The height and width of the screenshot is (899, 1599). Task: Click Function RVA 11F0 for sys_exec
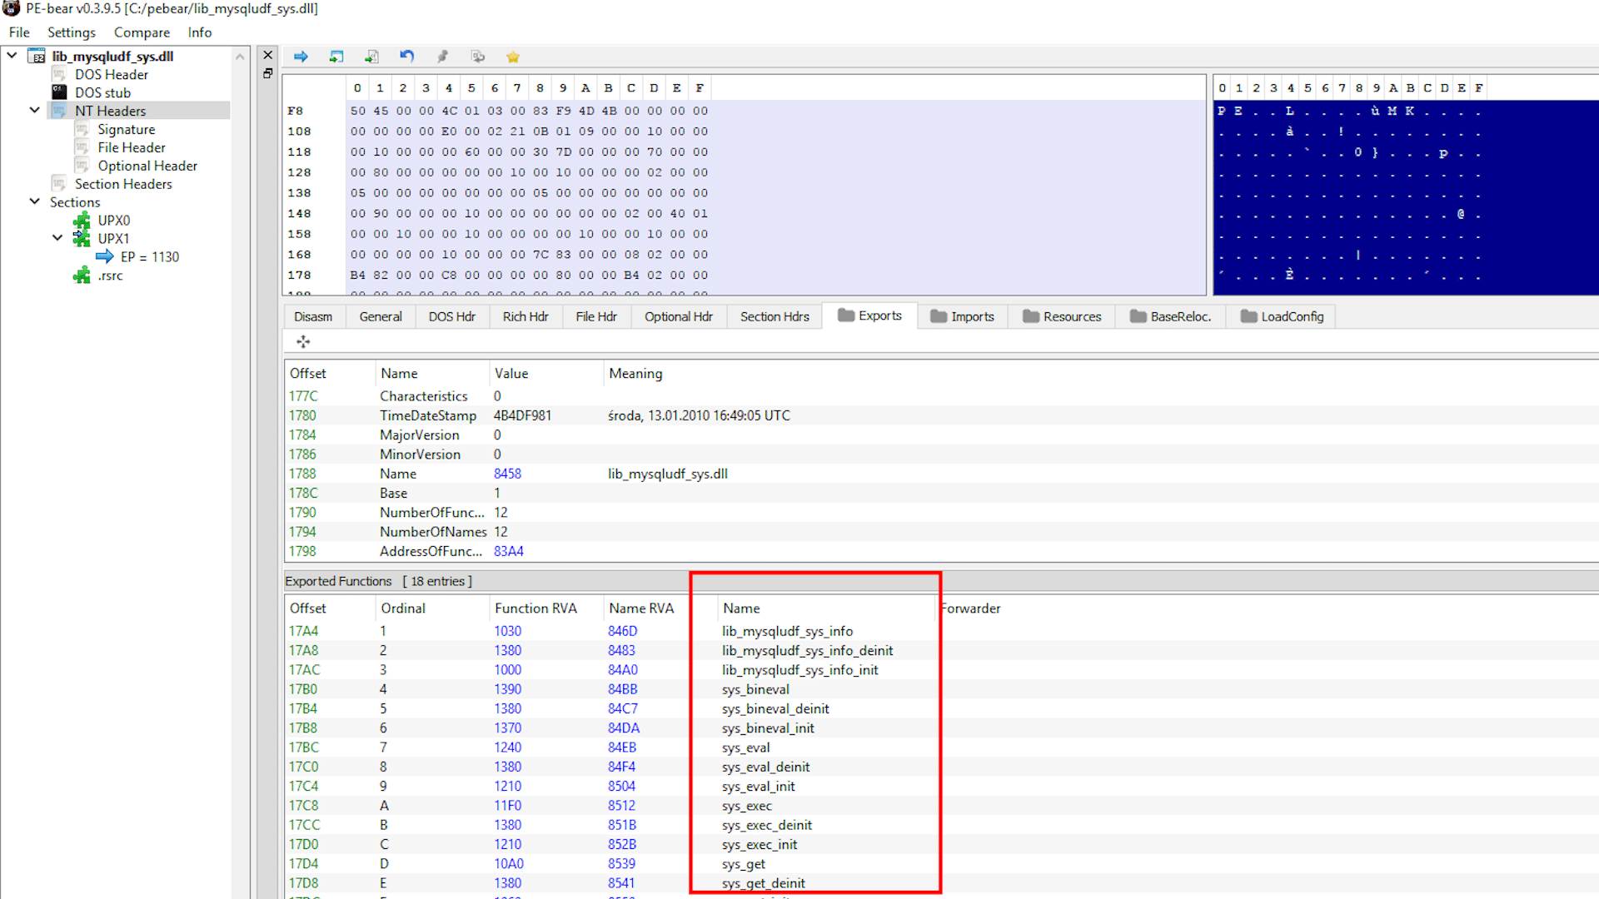[507, 806]
